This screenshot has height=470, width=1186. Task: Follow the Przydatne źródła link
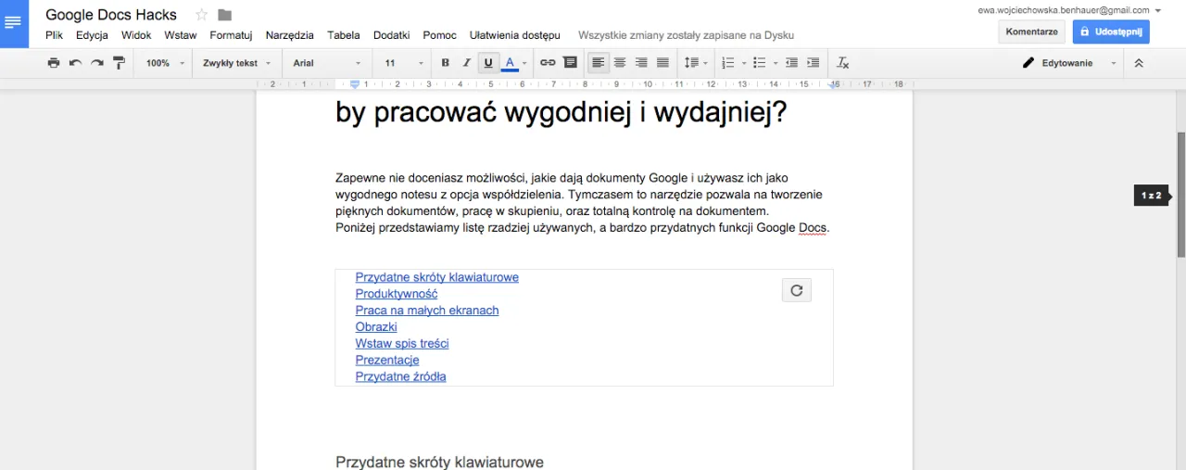(x=400, y=376)
